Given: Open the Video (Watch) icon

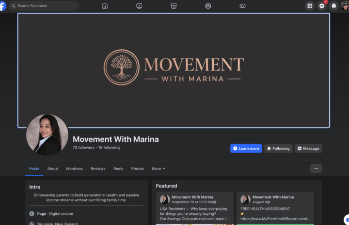Looking at the screenshot, I should pyautogui.click(x=139, y=6).
